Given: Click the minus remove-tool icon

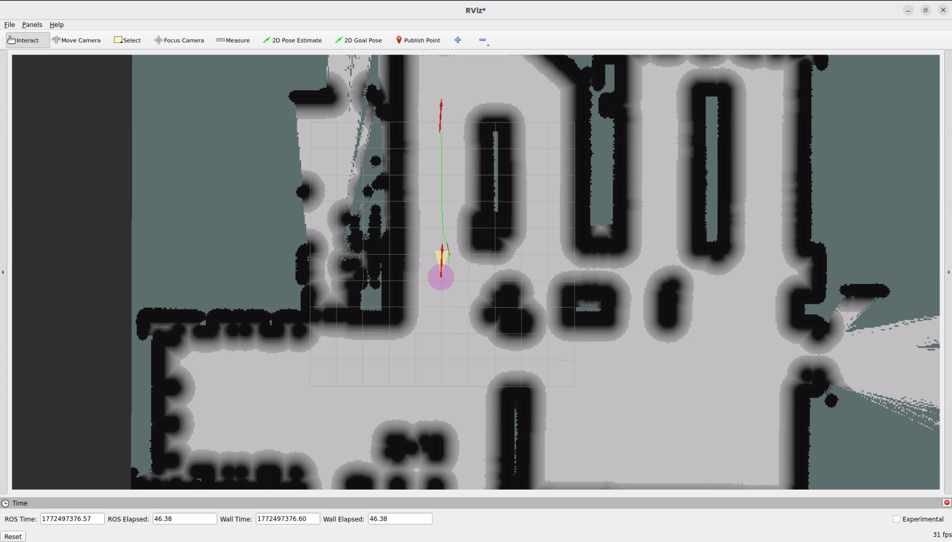Looking at the screenshot, I should tap(483, 40).
